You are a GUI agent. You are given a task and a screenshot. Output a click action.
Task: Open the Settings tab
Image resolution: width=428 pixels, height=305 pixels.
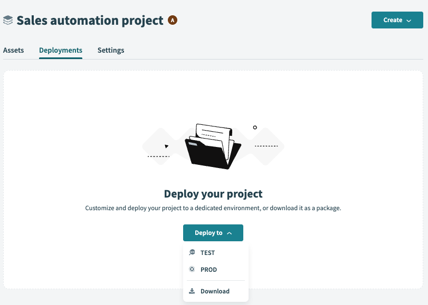point(111,51)
